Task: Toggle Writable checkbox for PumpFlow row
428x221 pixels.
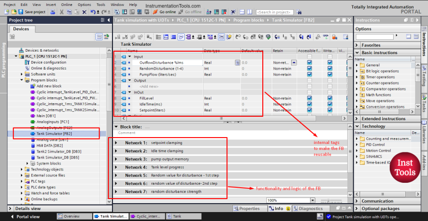Action: pyautogui.click(x=330, y=74)
